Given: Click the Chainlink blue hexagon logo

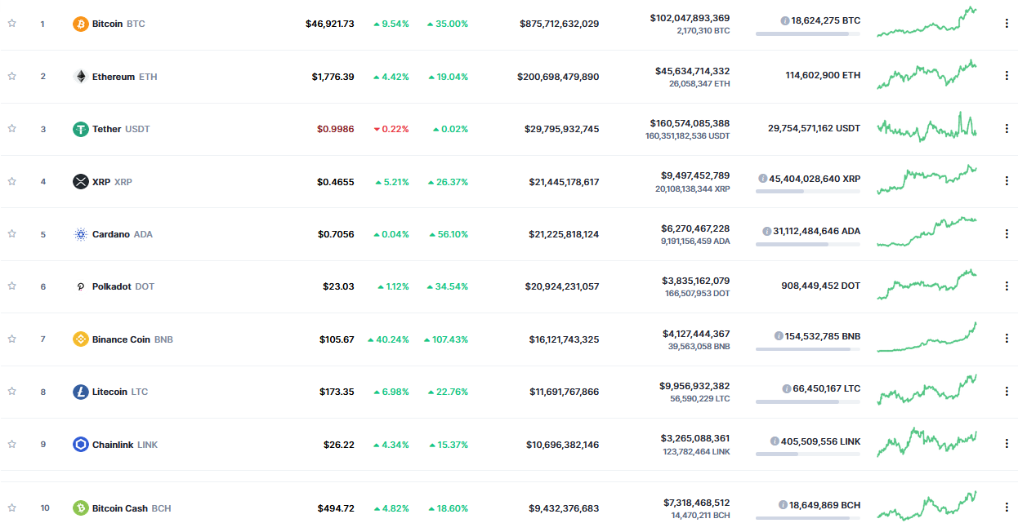Looking at the screenshot, I should [80, 444].
